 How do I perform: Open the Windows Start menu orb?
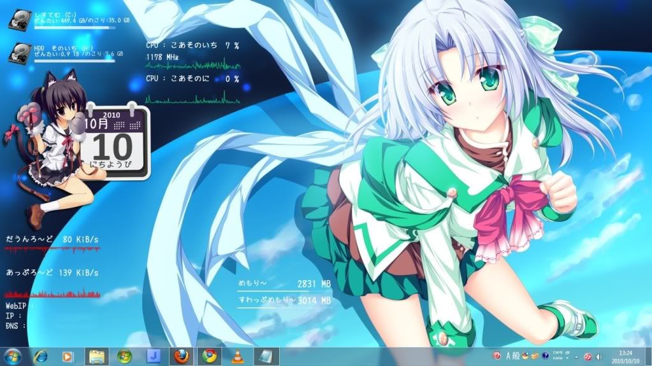pyautogui.click(x=12, y=356)
